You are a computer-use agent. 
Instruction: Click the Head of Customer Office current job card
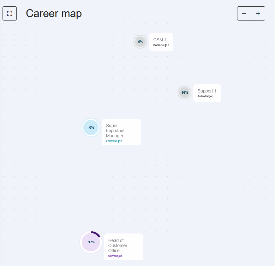[123, 246]
